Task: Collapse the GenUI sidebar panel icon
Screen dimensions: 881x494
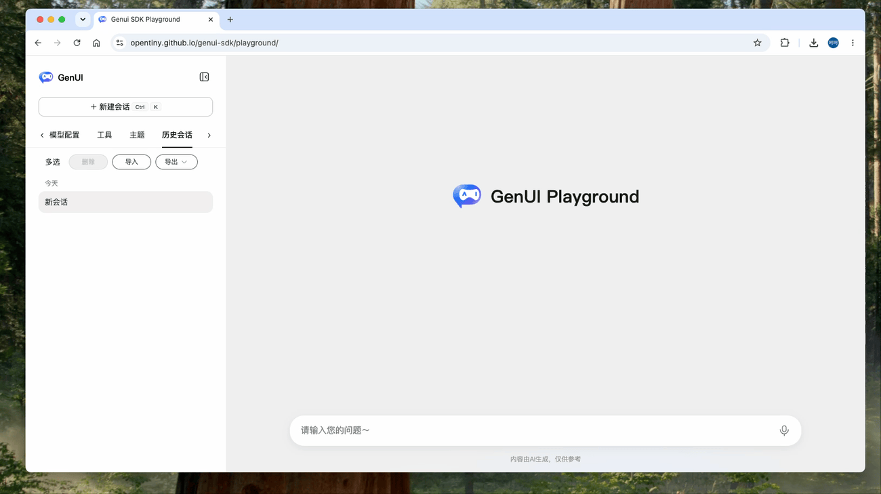Action: click(x=204, y=77)
